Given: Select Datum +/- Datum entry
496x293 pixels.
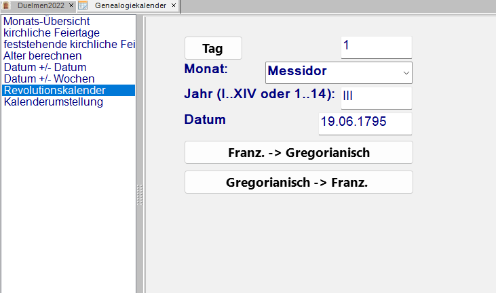Looking at the screenshot, I should click(x=45, y=68).
